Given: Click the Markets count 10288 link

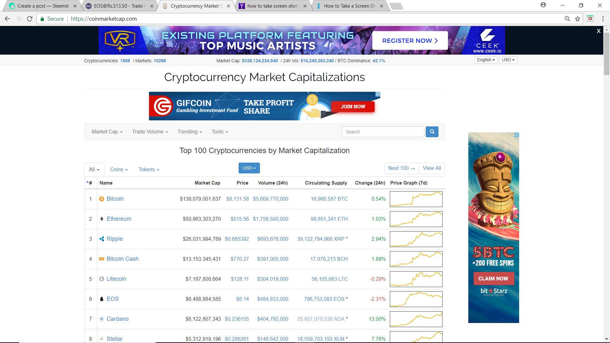Looking at the screenshot, I should tap(160, 61).
